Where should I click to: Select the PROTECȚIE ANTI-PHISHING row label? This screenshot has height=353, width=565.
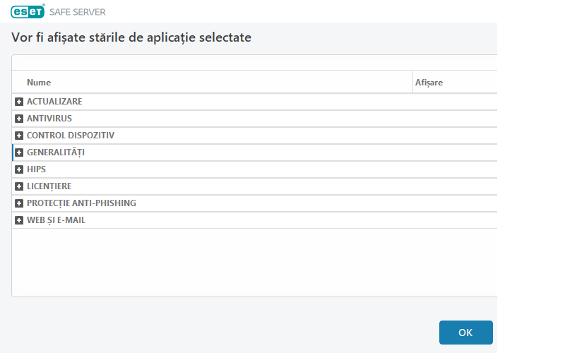click(81, 203)
